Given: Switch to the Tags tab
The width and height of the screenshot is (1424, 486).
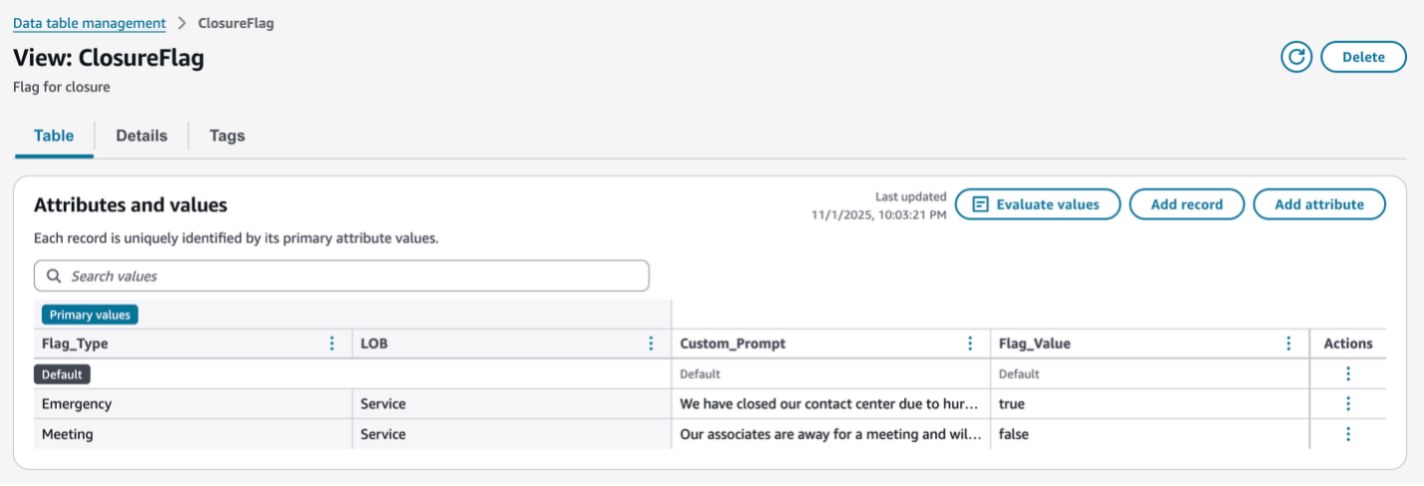Looking at the screenshot, I should tap(227, 135).
